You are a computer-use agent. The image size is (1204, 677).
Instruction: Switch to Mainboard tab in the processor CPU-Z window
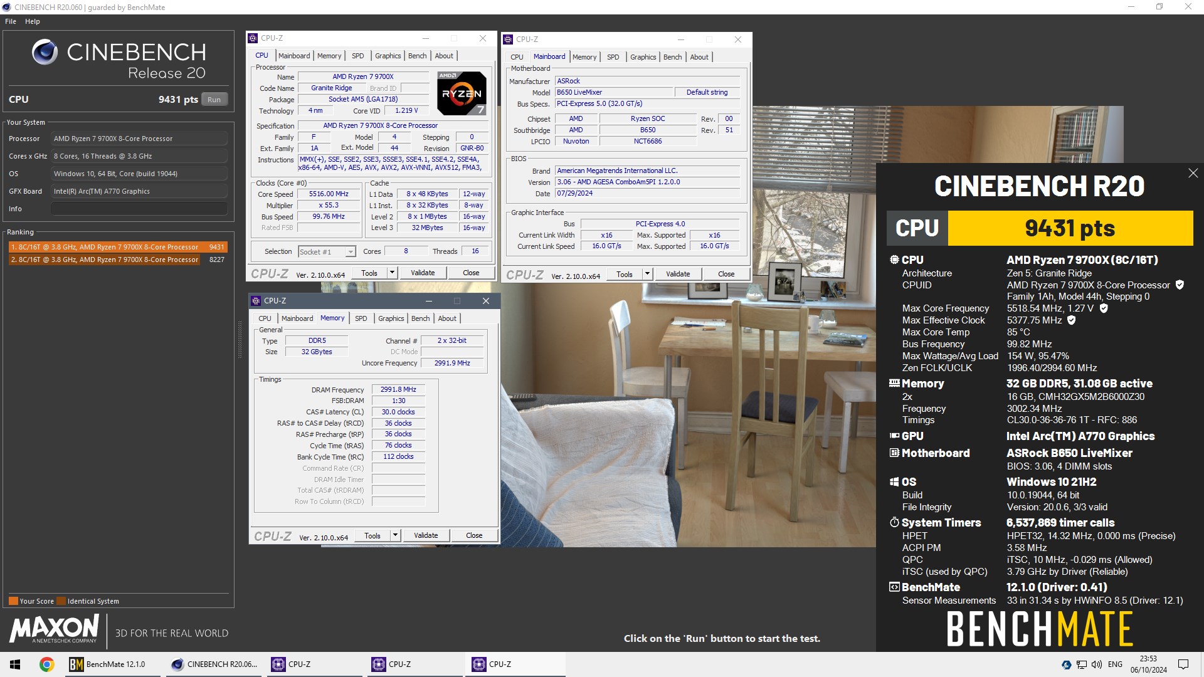tap(294, 56)
